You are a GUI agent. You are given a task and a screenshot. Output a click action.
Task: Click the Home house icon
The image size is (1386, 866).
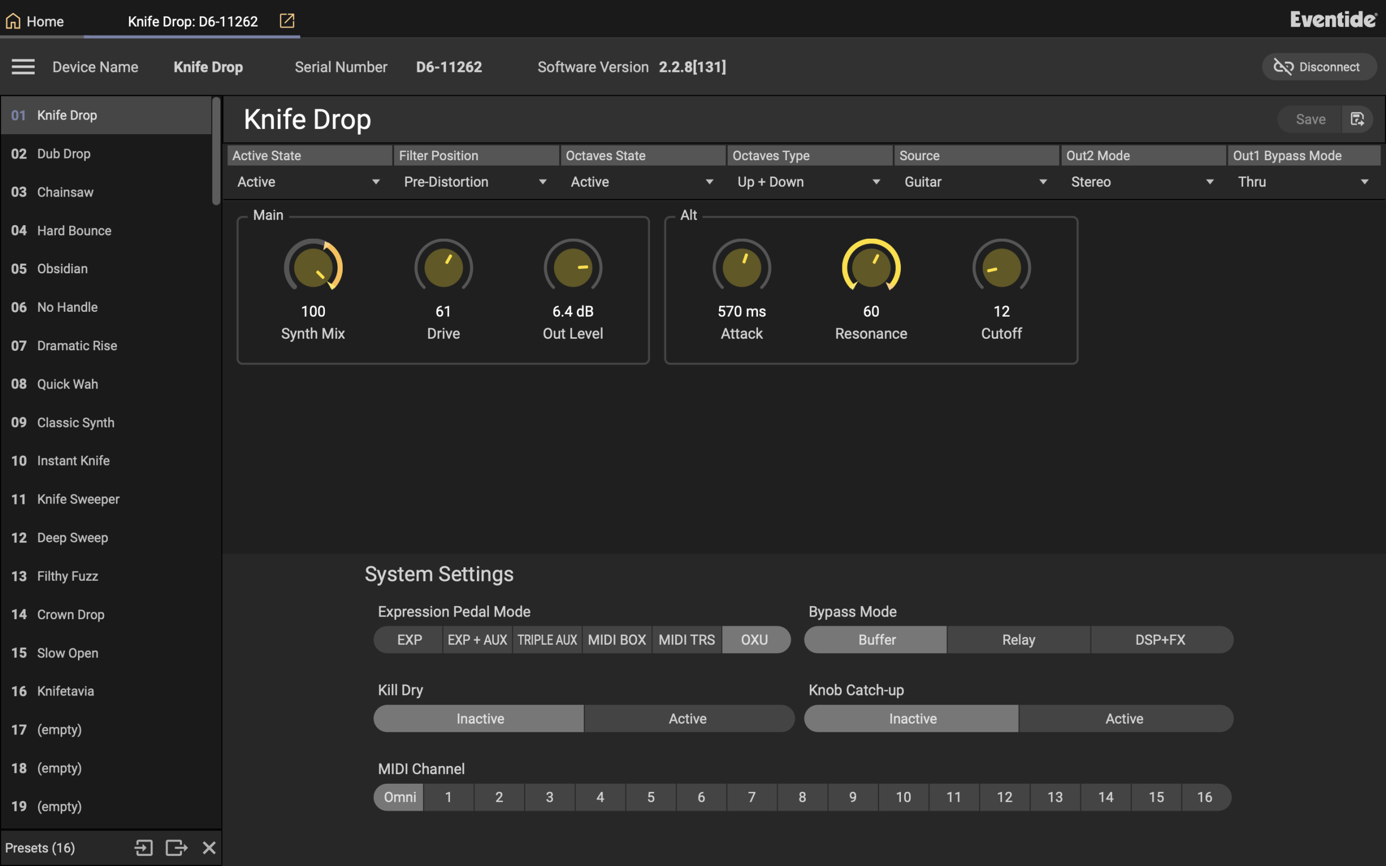coord(12,21)
